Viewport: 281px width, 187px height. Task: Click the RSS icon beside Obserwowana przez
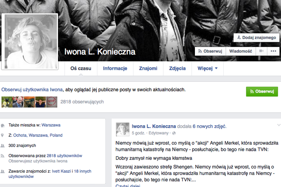pos(2,156)
